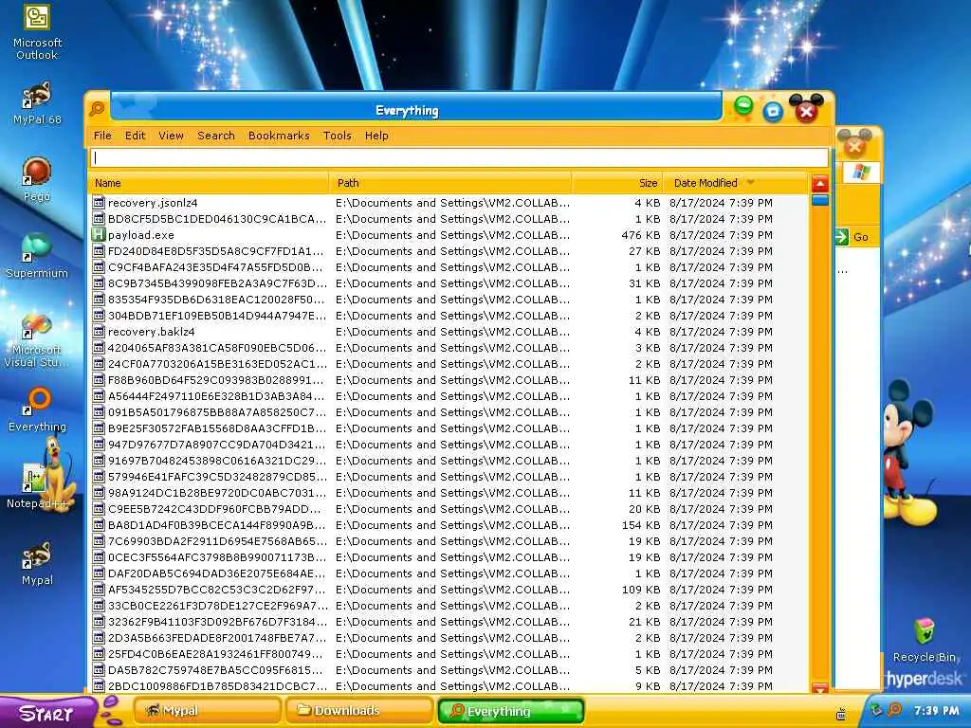Click the icon of file BA8D1AD4F0B39BCECA144F8990A9B
Image resolution: width=971 pixels, height=728 pixels.
[x=99, y=525]
